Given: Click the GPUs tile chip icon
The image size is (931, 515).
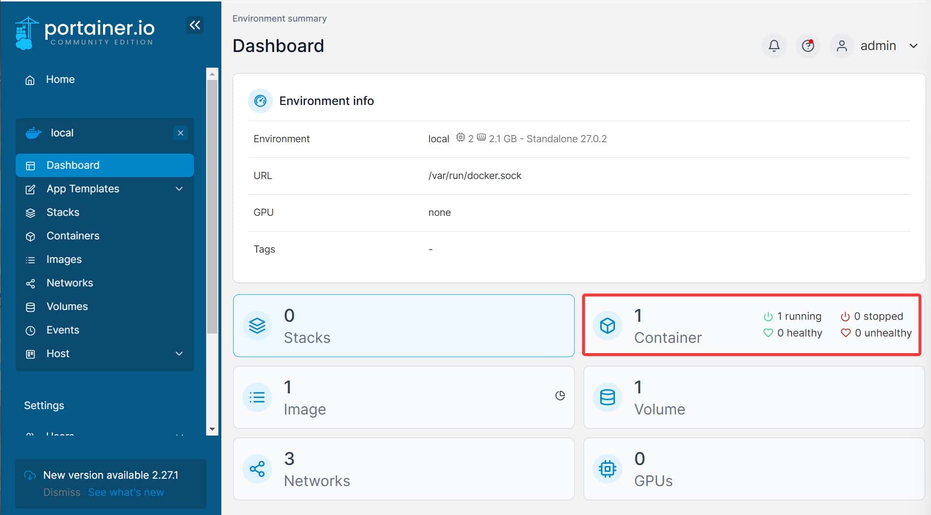Looking at the screenshot, I should [607, 469].
